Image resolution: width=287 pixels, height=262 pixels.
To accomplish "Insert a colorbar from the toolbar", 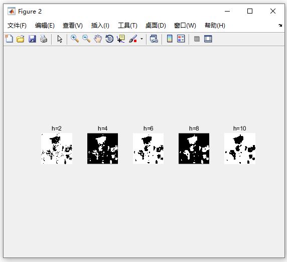I will coord(170,39).
